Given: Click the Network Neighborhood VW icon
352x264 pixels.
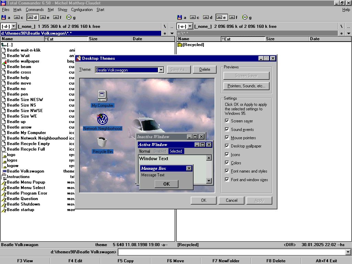Looking at the screenshot, I should click(102, 119).
